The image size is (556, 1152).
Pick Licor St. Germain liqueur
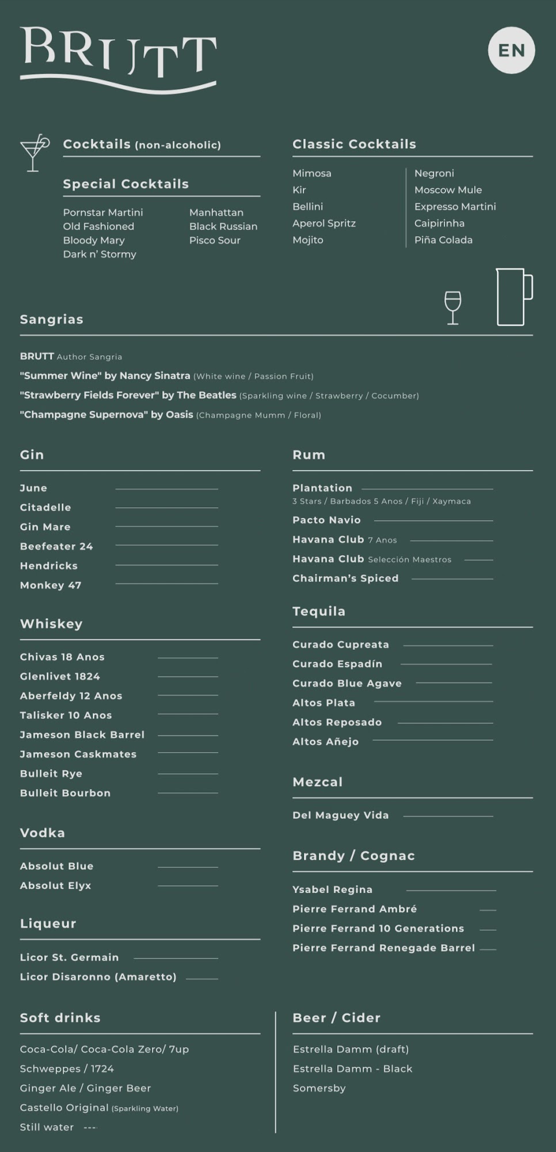pos(70,957)
